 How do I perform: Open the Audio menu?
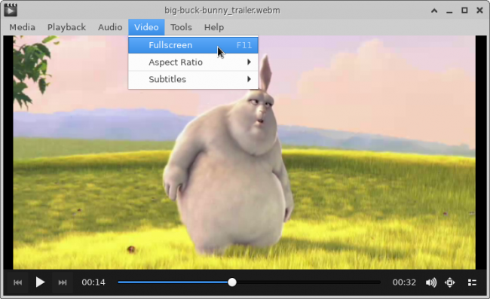[x=110, y=27]
